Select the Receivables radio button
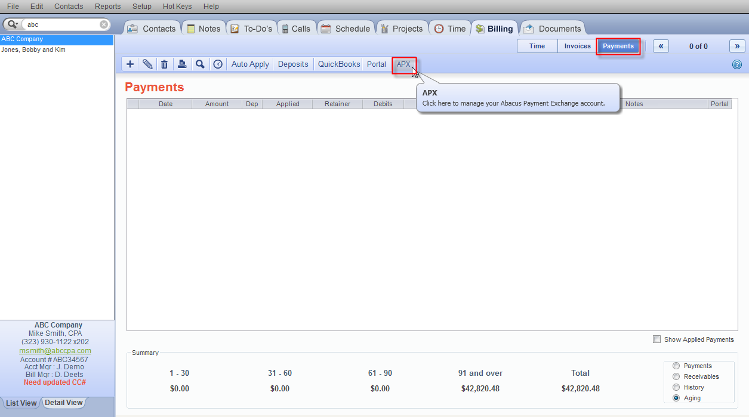 click(675, 376)
